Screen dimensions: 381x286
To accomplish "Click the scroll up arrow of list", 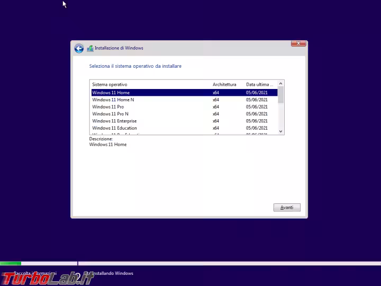I will click(x=281, y=83).
